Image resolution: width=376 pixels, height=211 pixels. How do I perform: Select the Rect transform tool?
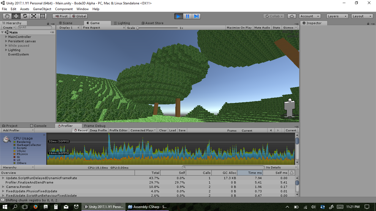[42, 16]
